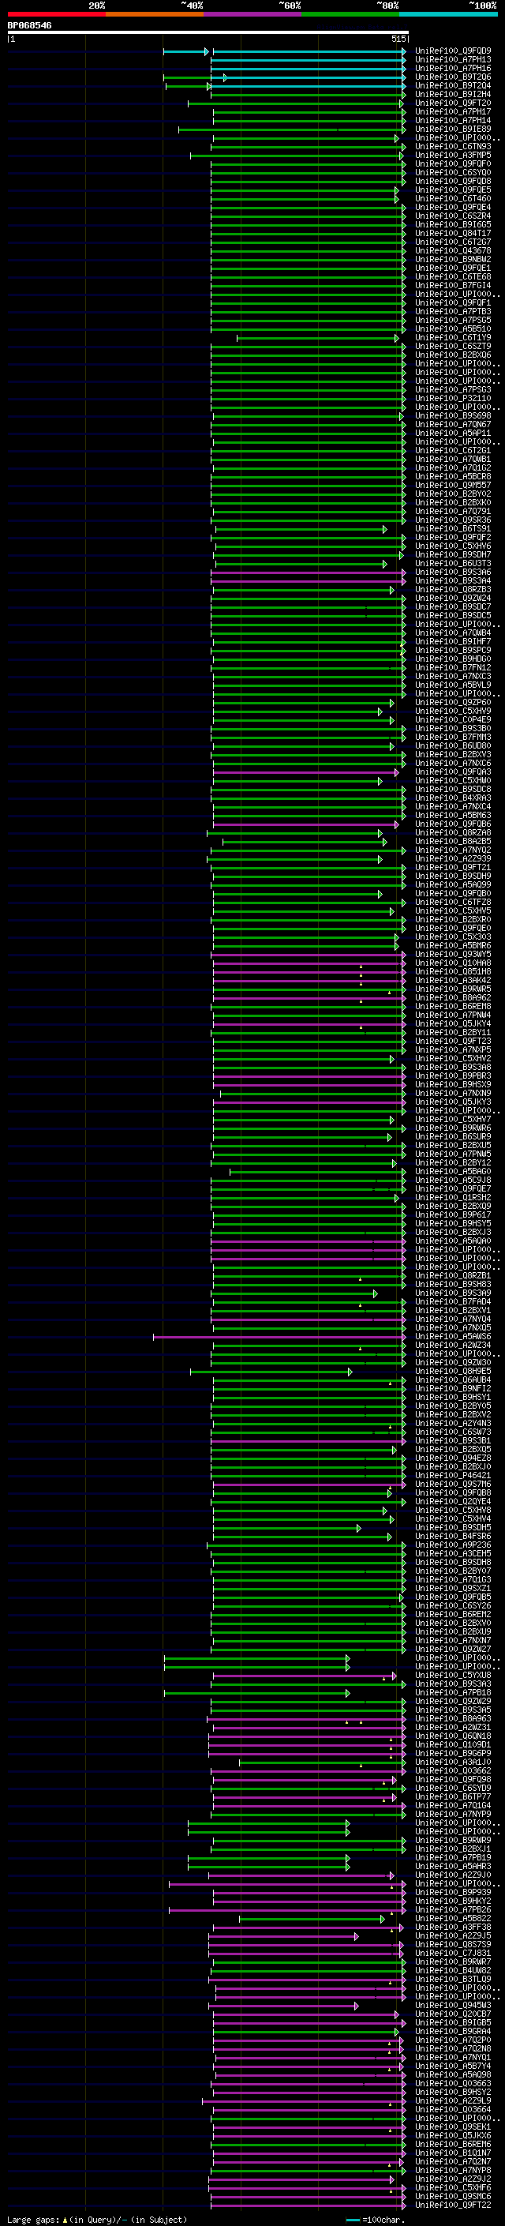Click the red 20% identity legend segment
Screen dimensions: 505x2226
(x=57, y=14)
